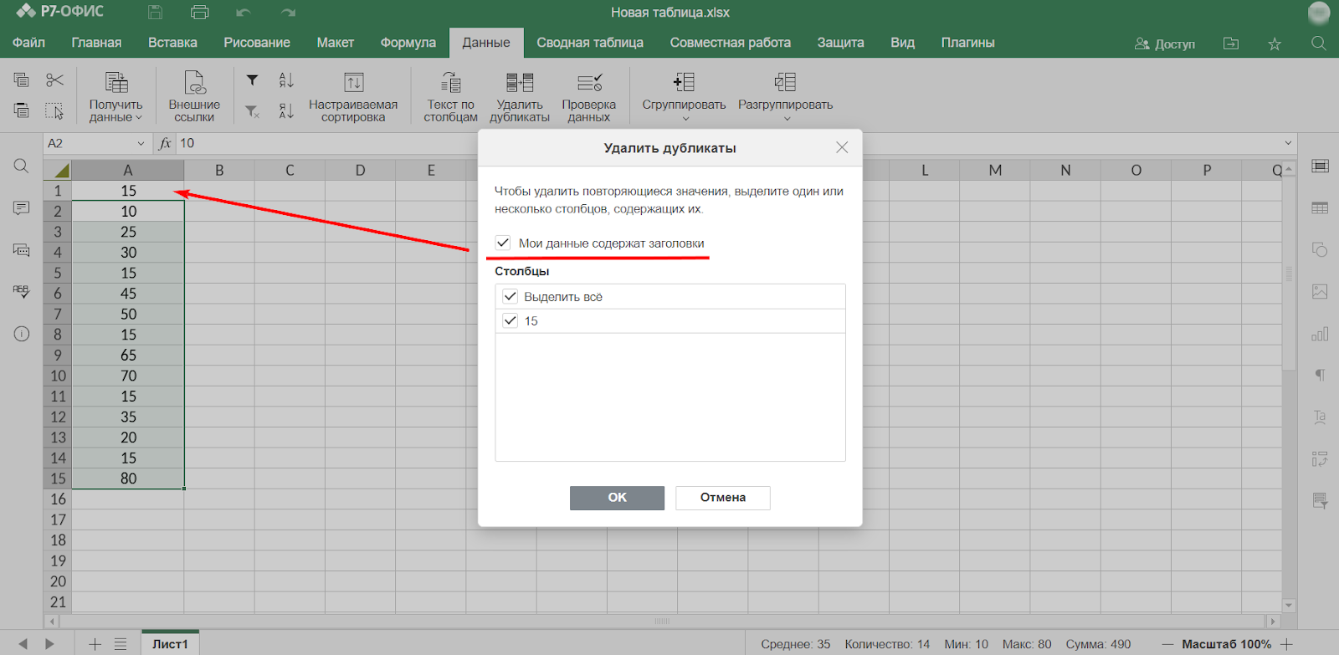The width and height of the screenshot is (1339, 655).
Task: Click the select-all corner of grid
Action: point(58,170)
